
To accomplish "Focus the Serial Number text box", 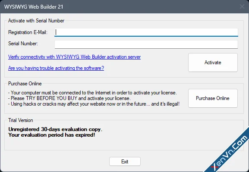I will click(146, 44).
